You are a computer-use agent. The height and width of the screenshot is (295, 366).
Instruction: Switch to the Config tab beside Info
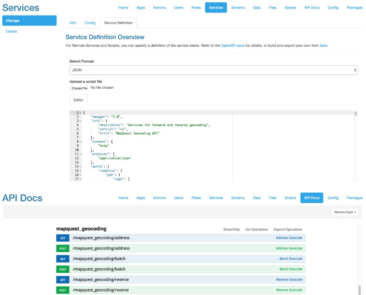coord(90,23)
